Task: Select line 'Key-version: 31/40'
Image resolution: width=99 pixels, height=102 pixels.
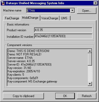Action: point(19,68)
